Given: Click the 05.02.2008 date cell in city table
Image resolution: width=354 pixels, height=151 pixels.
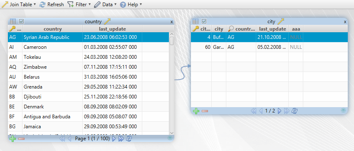Looking at the screenshot, I should pos(272,47).
